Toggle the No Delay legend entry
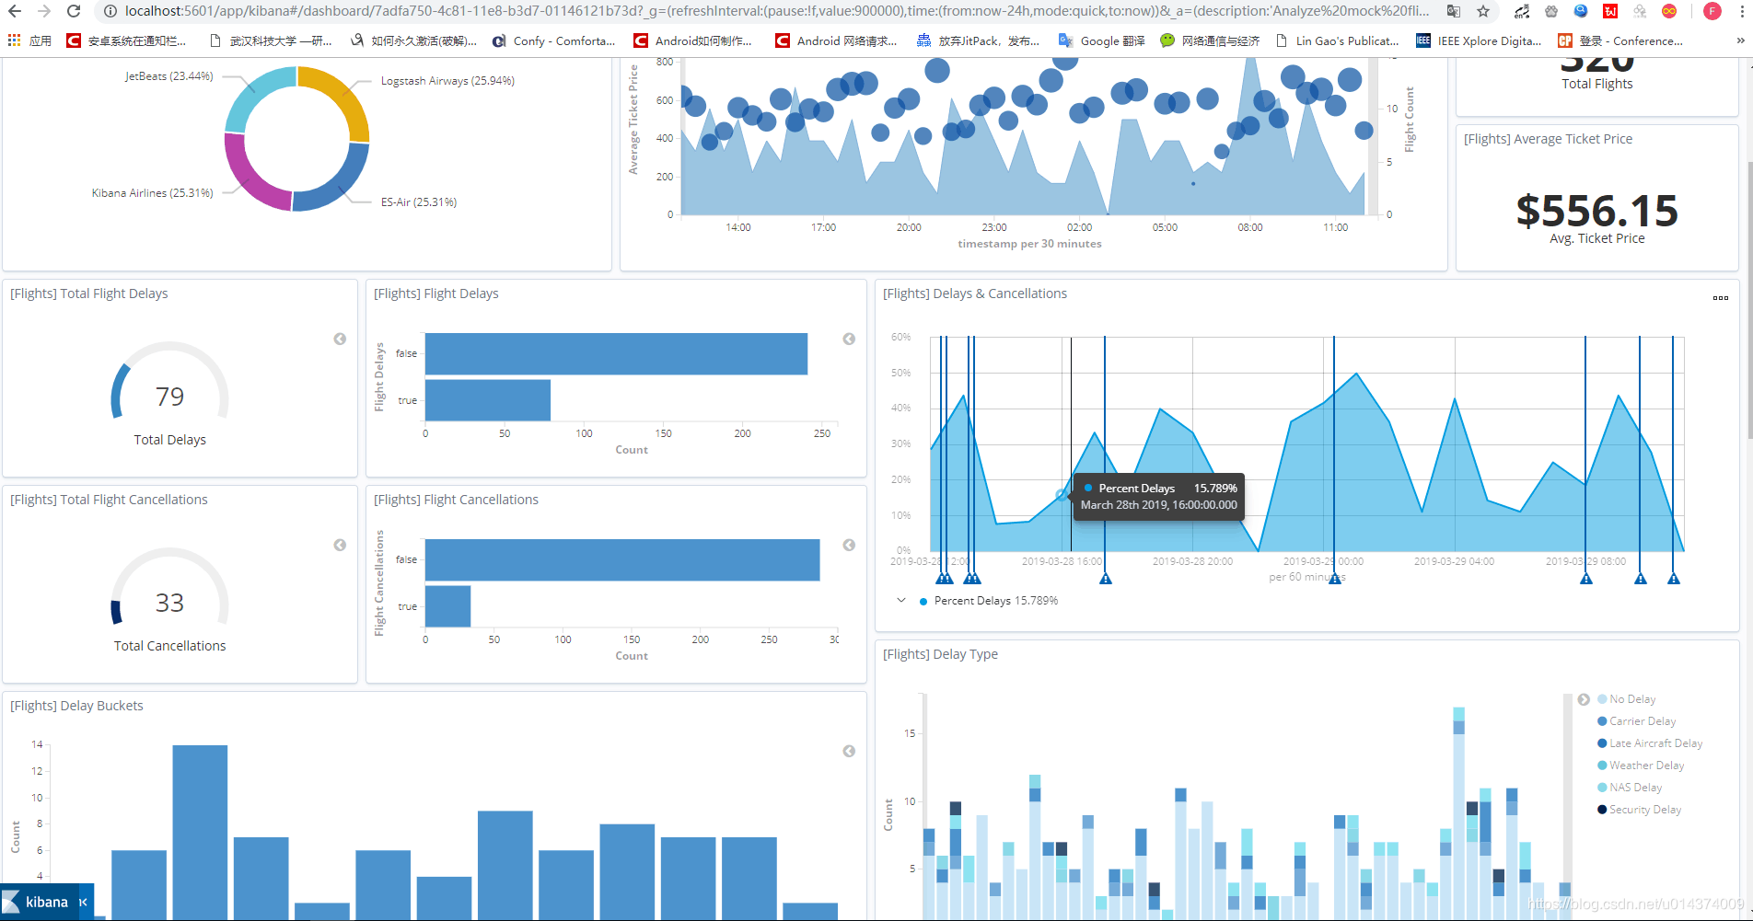The height and width of the screenshot is (921, 1753). click(1626, 699)
